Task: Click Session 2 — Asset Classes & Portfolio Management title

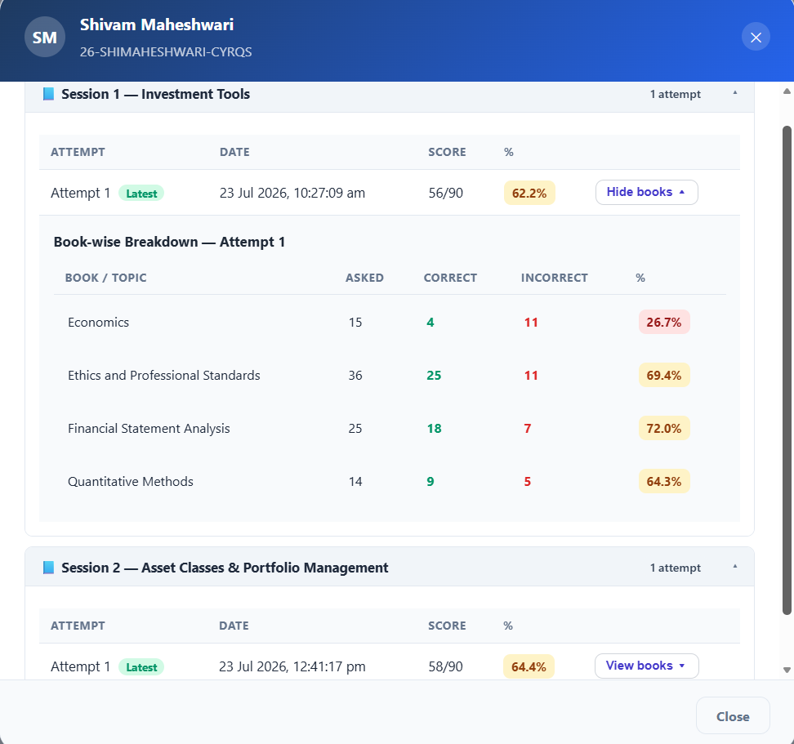Action: coord(225,568)
